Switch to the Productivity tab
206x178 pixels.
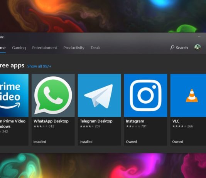(x=74, y=48)
